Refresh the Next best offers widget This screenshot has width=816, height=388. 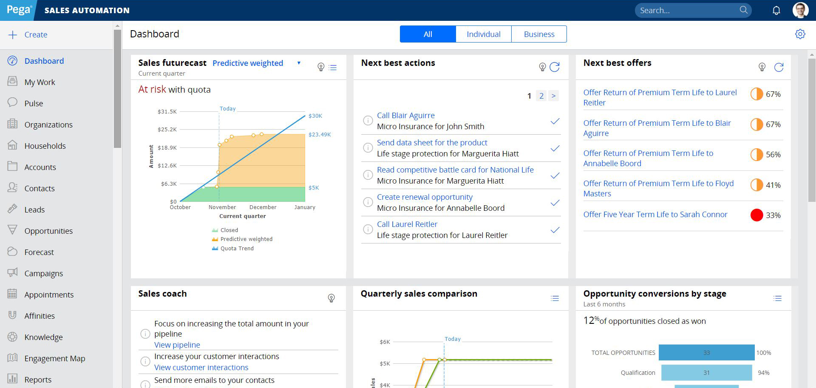pos(778,67)
